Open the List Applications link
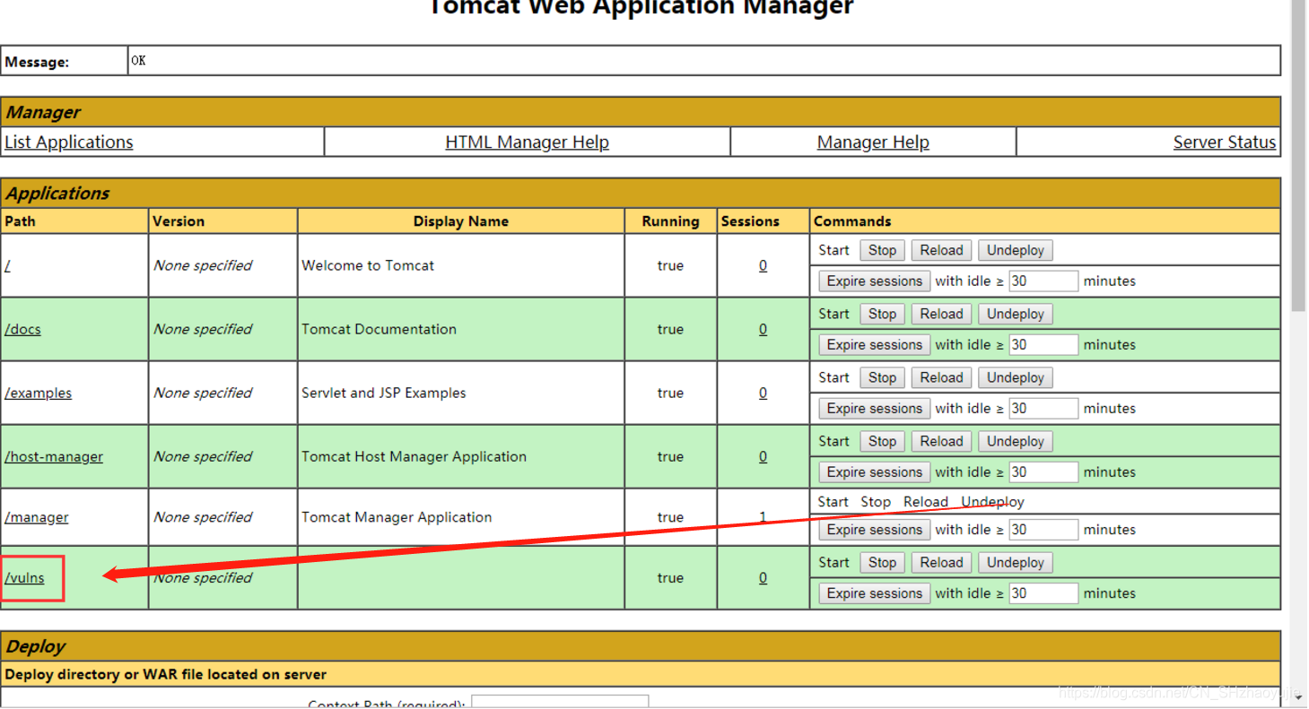Screen dimensions: 1309x709 click(x=69, y=142)
